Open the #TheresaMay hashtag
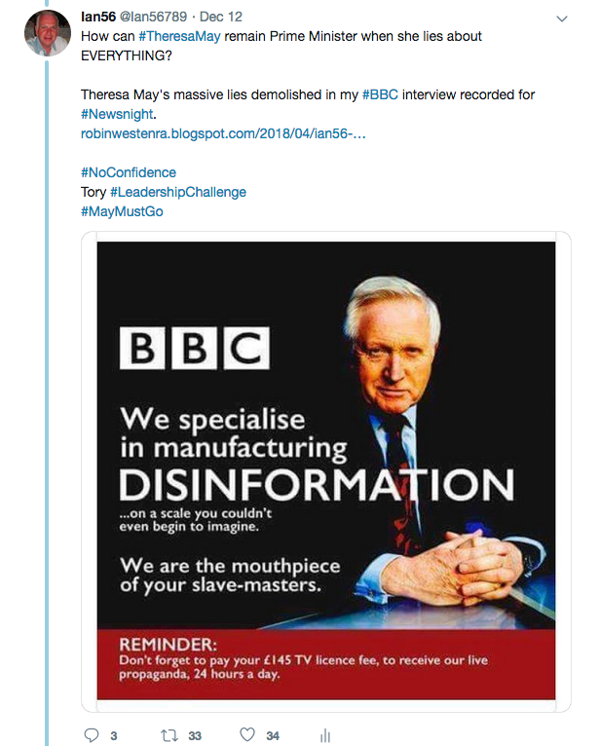This screenshot has width=600, height=746. point(180,36)
